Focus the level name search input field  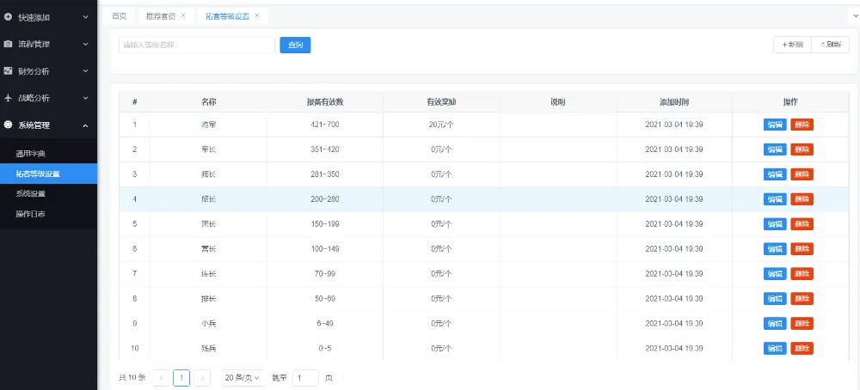pyautogui.click(x=196, y=45)
